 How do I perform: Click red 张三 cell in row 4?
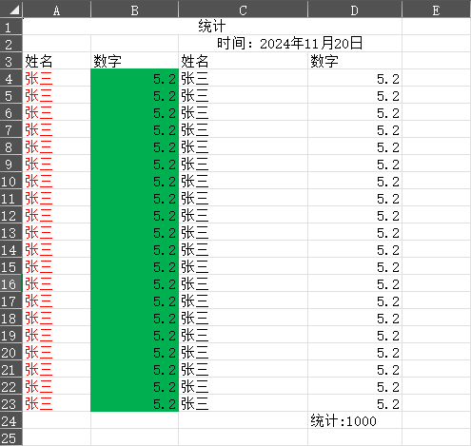click(x=57, y=78)
